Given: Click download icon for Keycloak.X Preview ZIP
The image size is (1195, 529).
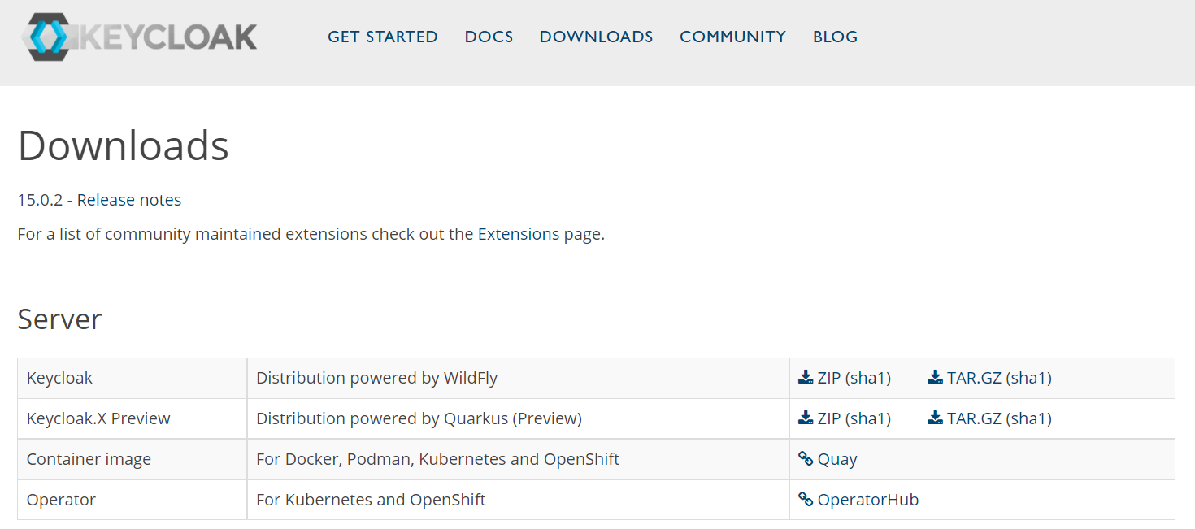Looking at the screenshot, I should click(806, 418).
